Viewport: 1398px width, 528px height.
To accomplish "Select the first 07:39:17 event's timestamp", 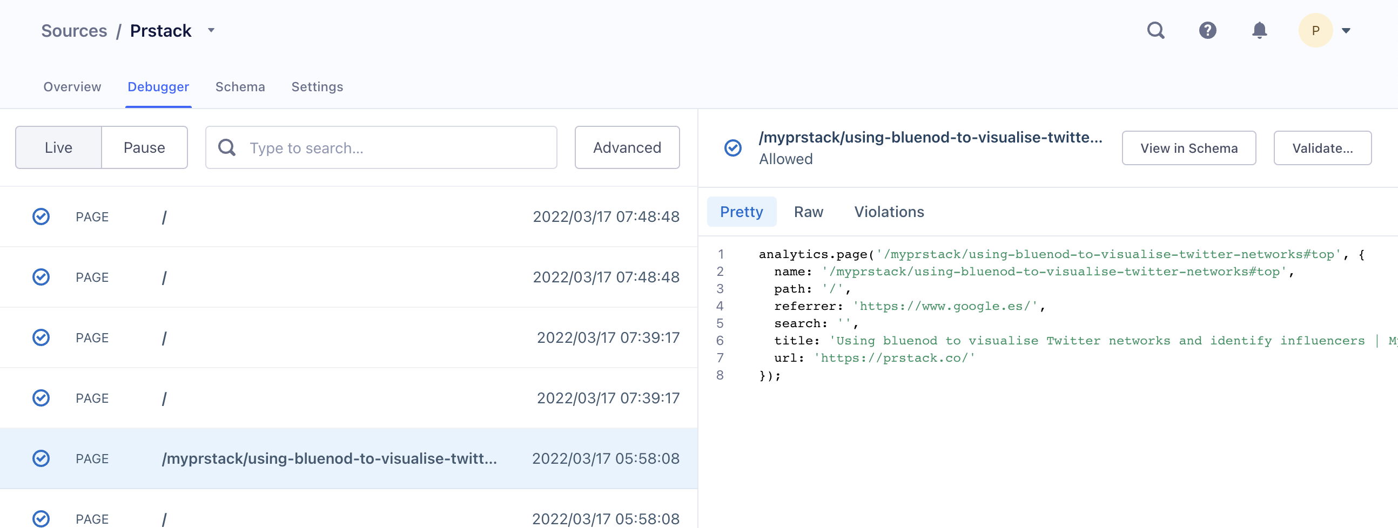I will pyautogui.click(x=608, y=337).
